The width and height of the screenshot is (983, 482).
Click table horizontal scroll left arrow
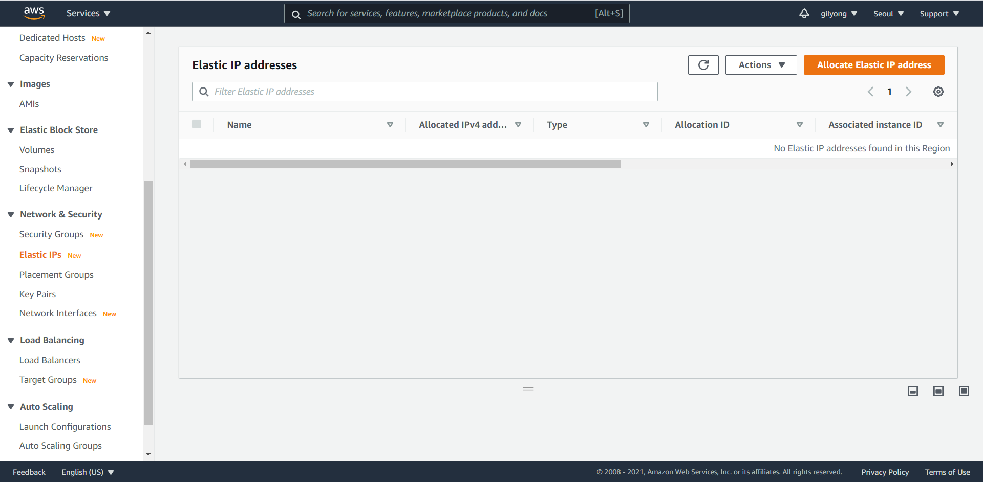(x=185, y=164)
